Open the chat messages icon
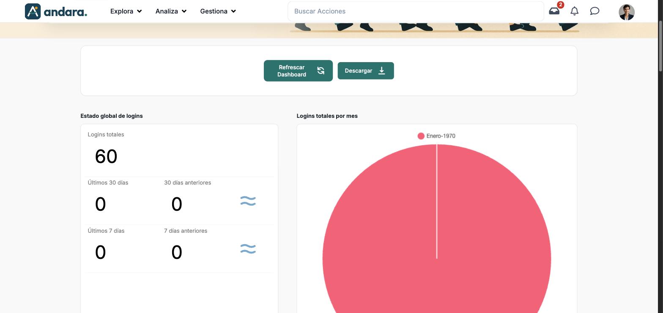The image size is (663, 313). tap(595, 11)
